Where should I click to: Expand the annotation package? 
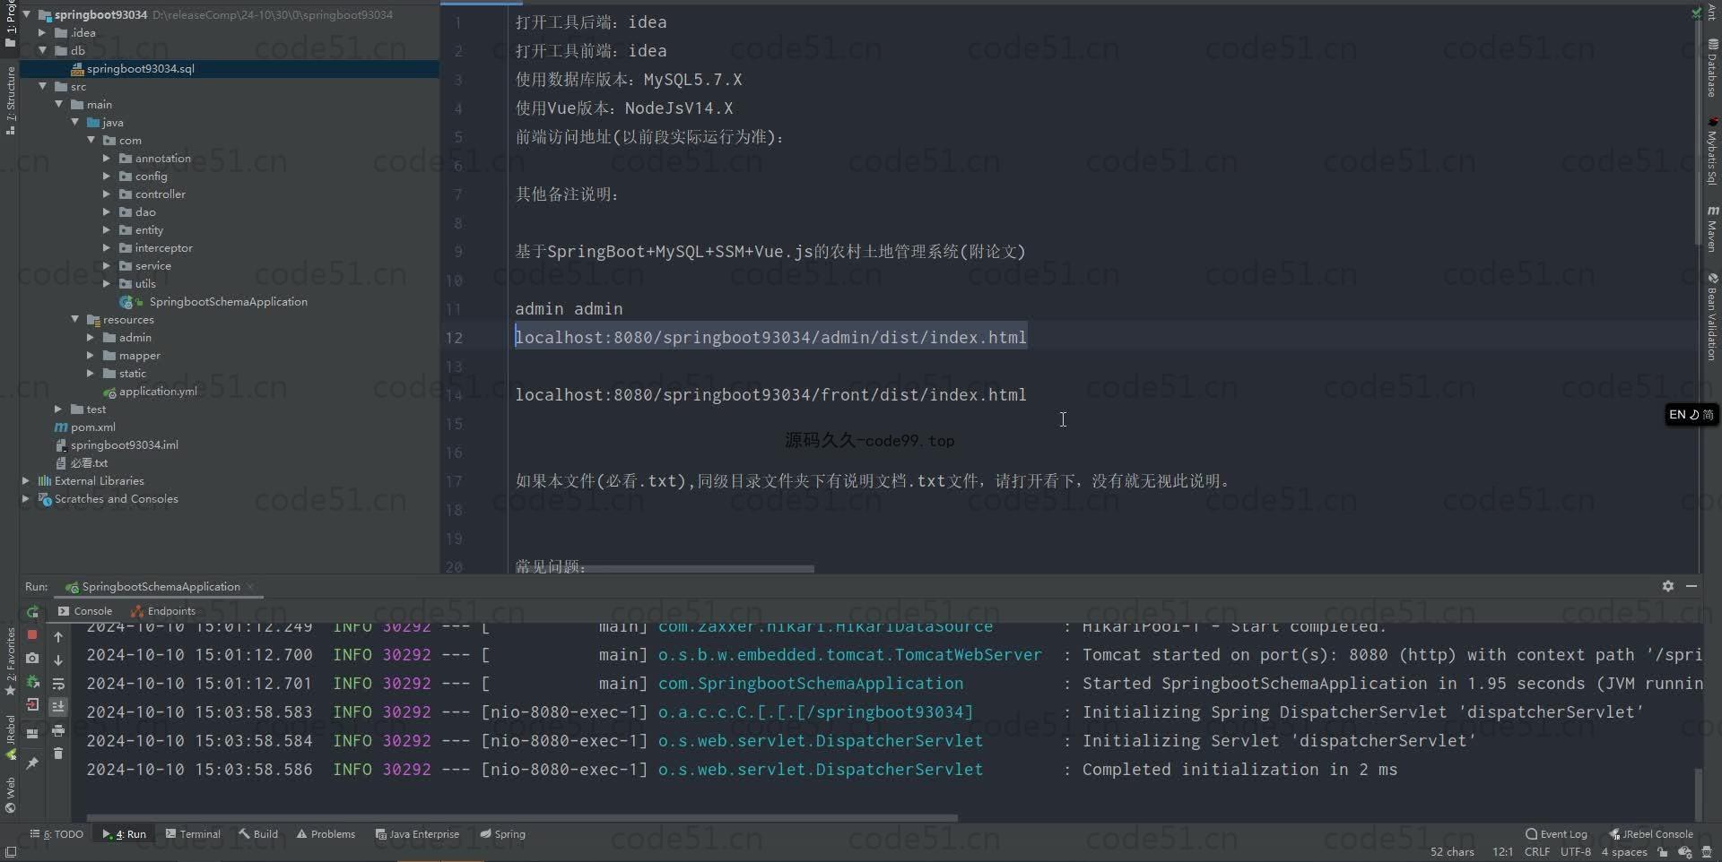[x=107, y=158]
